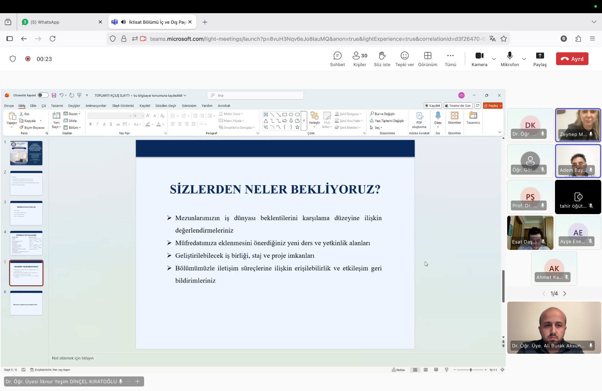The width and height of the screenshot is (602, 391).
Task: Leave the meeting with Ayrıl
Action: point(572,59)
